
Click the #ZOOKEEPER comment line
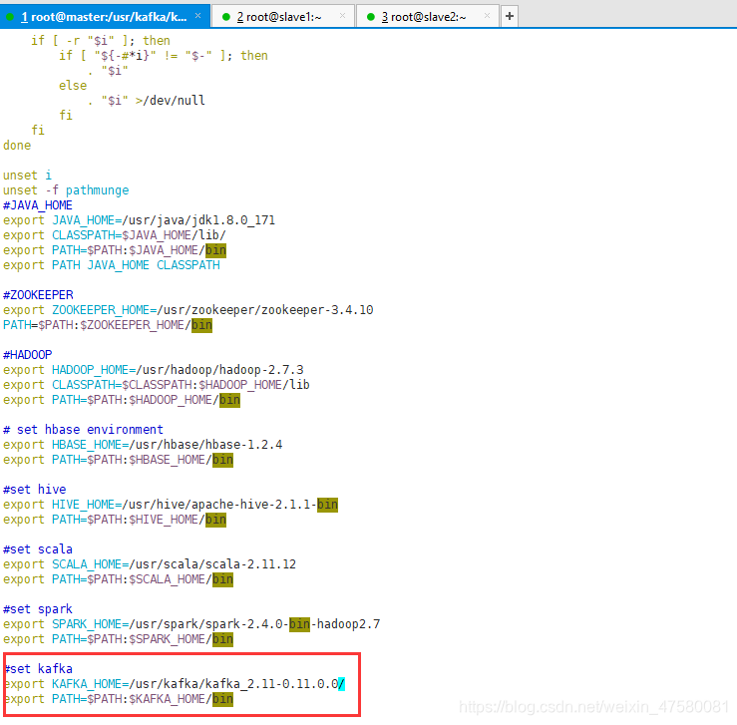coord(38,295)
